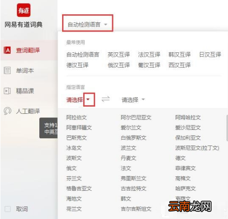Choose 波斯文 from the language list
This screenshot has width=228, height=219.
point(74,158)
